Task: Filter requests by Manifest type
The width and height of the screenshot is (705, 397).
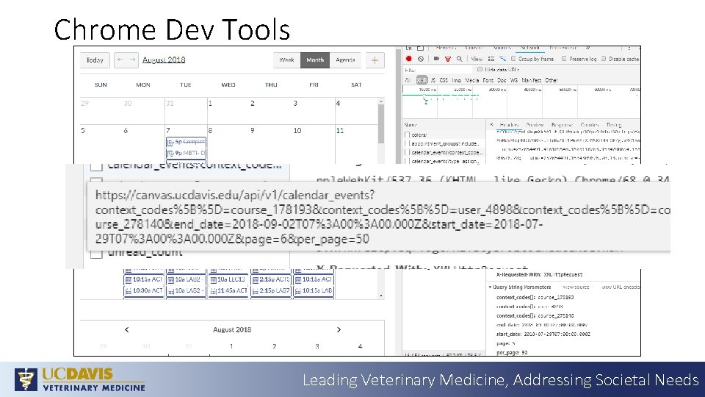Action: pos(531,80)
